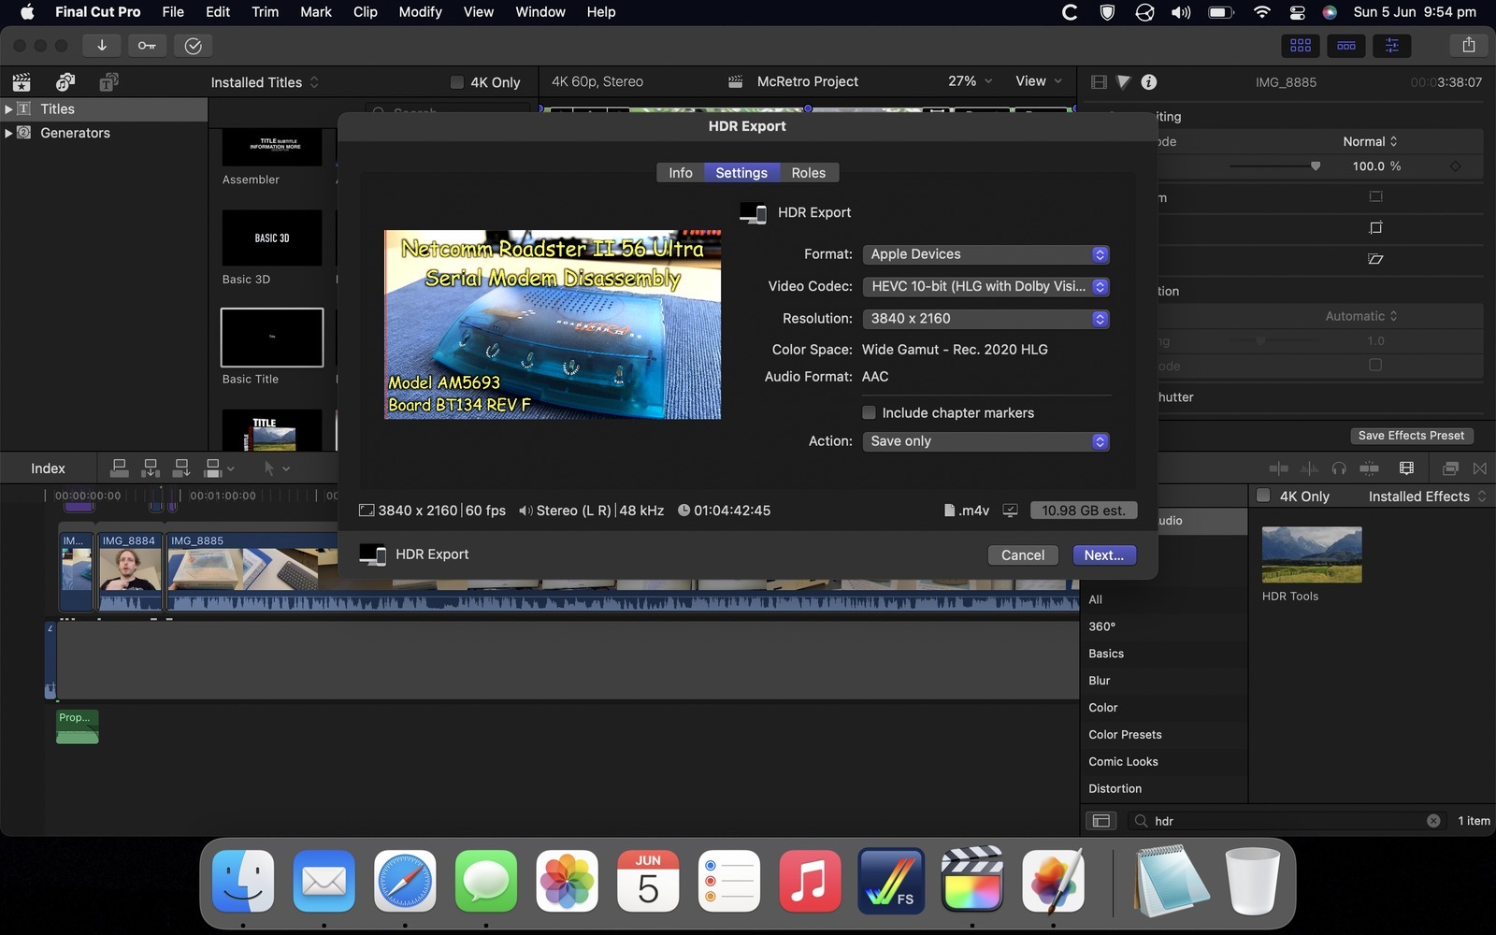Click the Append clip timeline icon
Image resolution: width=1496 pixels, height=935 pixels.
[181, 467]
